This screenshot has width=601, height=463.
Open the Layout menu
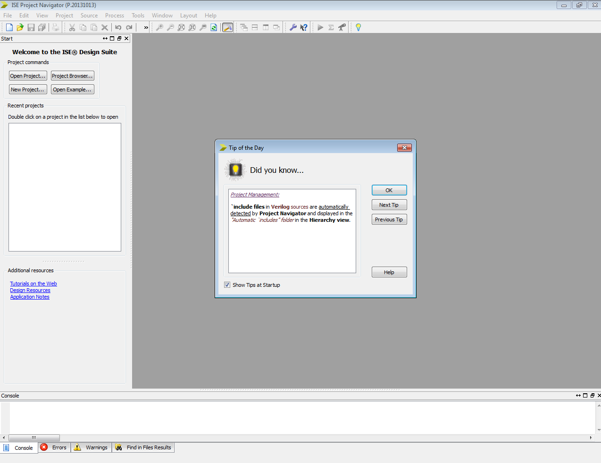(189, 16)
